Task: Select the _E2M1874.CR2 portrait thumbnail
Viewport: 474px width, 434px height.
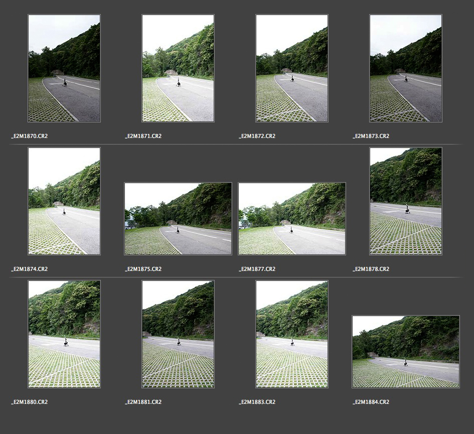Action: (x=64, y=201)
